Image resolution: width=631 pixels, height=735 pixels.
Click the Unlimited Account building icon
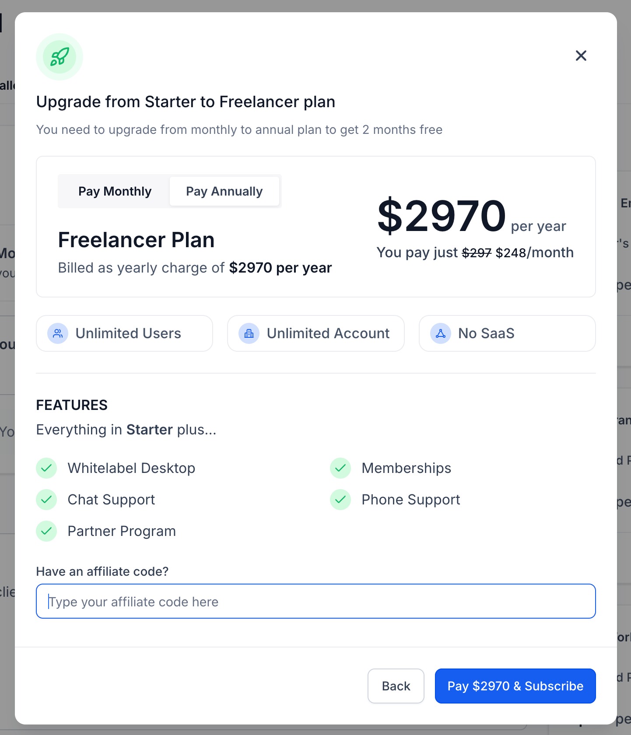249,333
